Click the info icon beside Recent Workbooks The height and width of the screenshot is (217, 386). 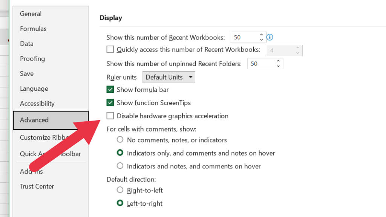point(270,37)
